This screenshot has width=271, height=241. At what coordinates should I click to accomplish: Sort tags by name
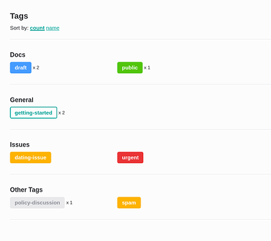[53, 28]
